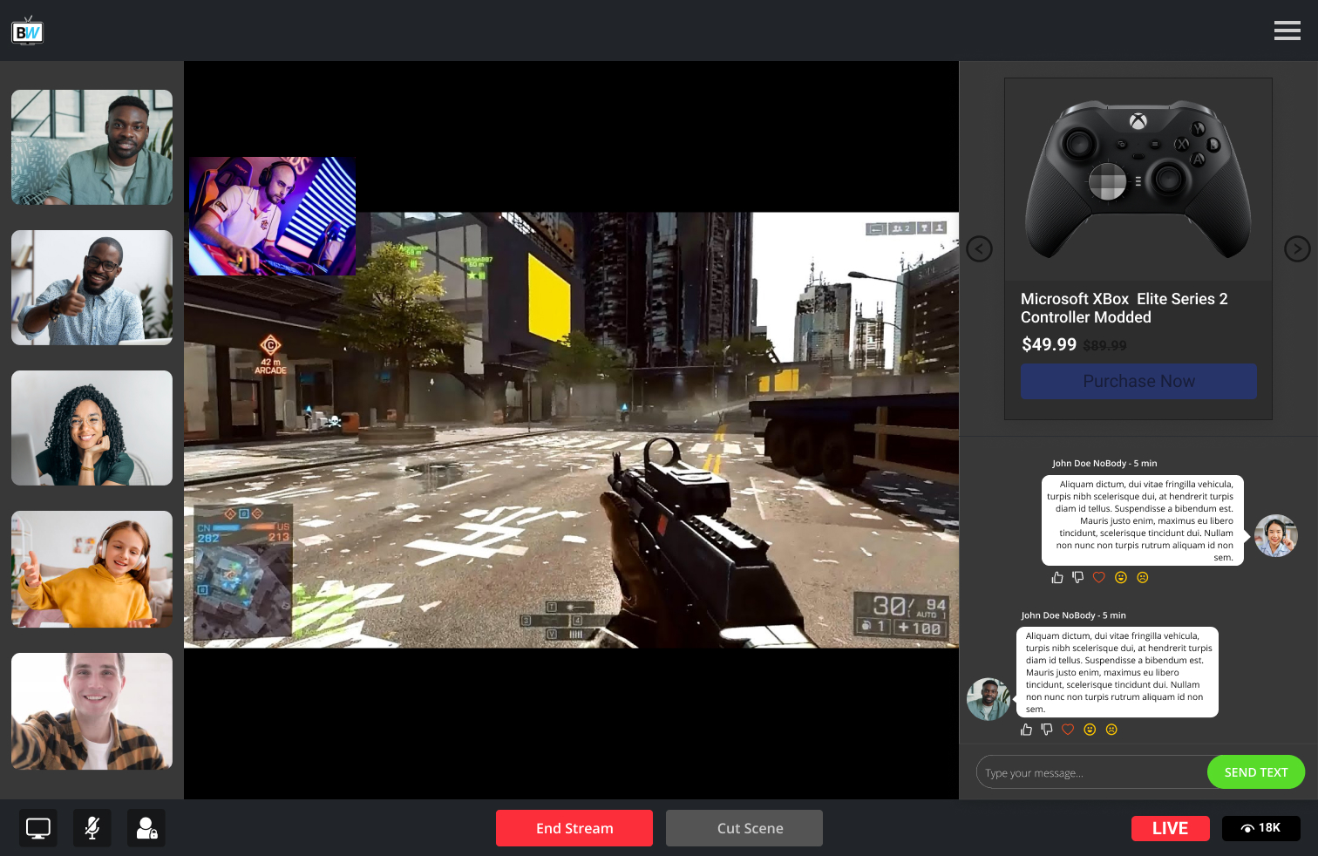
Task: React with the smiley face on first message
Action: click(x=1121, y=577)
